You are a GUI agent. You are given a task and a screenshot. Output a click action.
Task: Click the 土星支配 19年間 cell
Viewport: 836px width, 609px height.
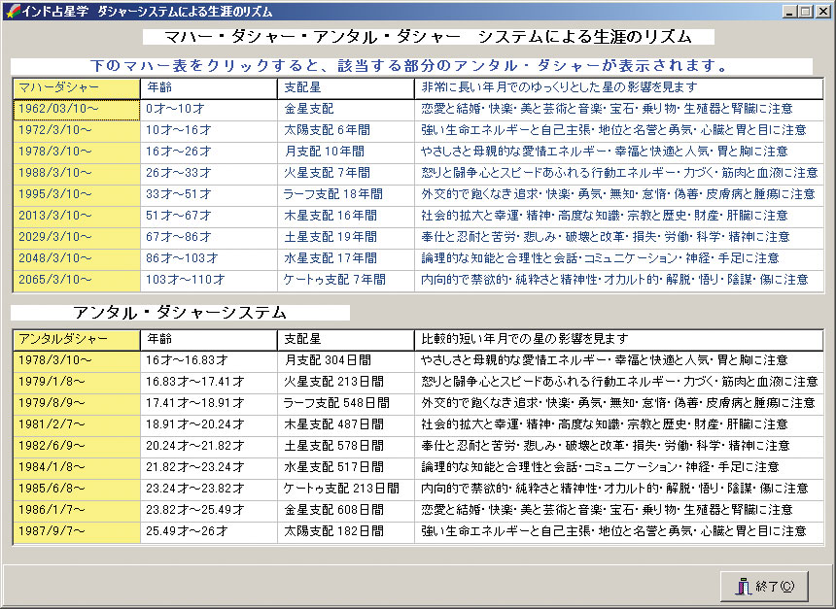[x=346, y=238]
